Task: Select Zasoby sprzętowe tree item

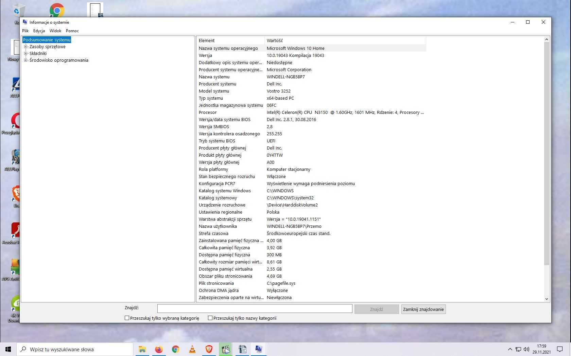Action: 48,47
